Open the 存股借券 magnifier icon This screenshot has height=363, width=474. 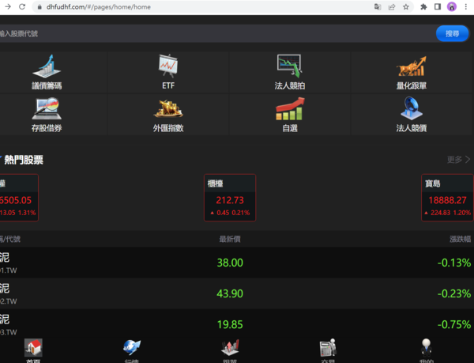coord(46,108)
